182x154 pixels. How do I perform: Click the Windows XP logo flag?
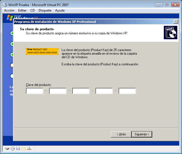(10, 18)
